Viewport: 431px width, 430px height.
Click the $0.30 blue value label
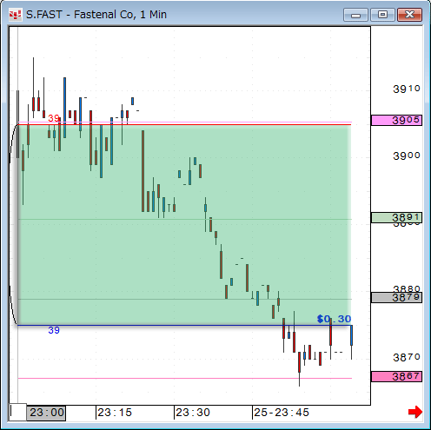[x=334, y=319]
